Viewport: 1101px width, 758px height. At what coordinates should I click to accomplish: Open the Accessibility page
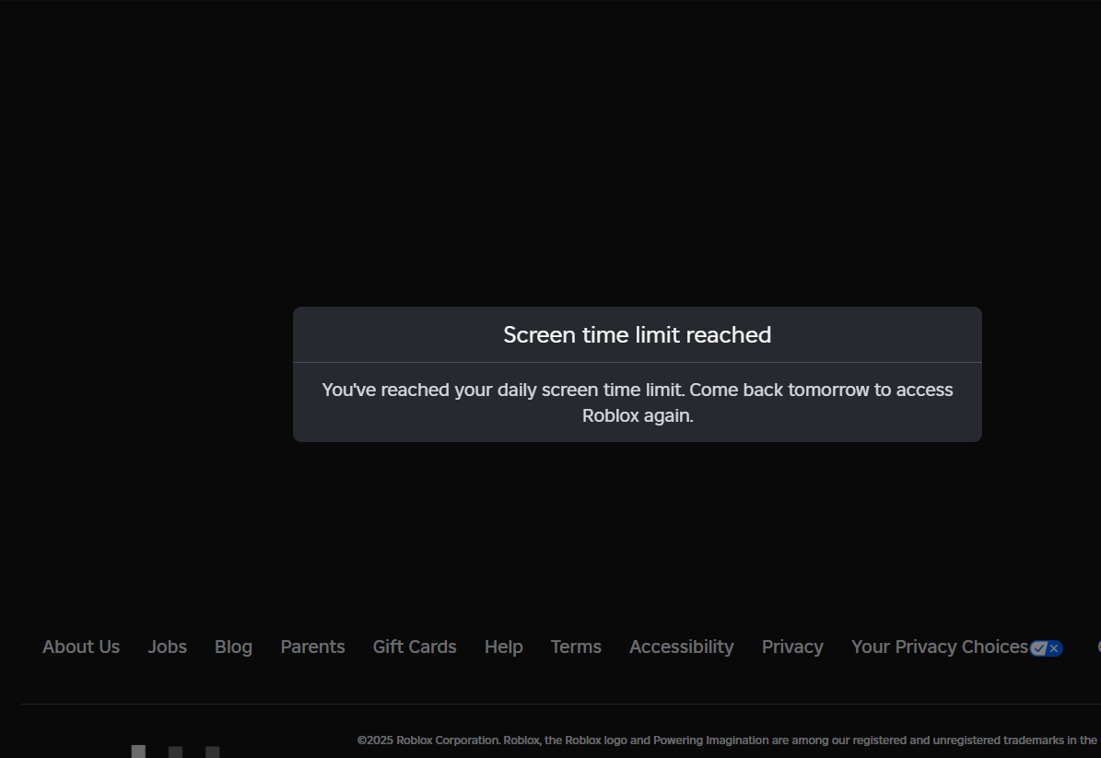tap(681, 647)
